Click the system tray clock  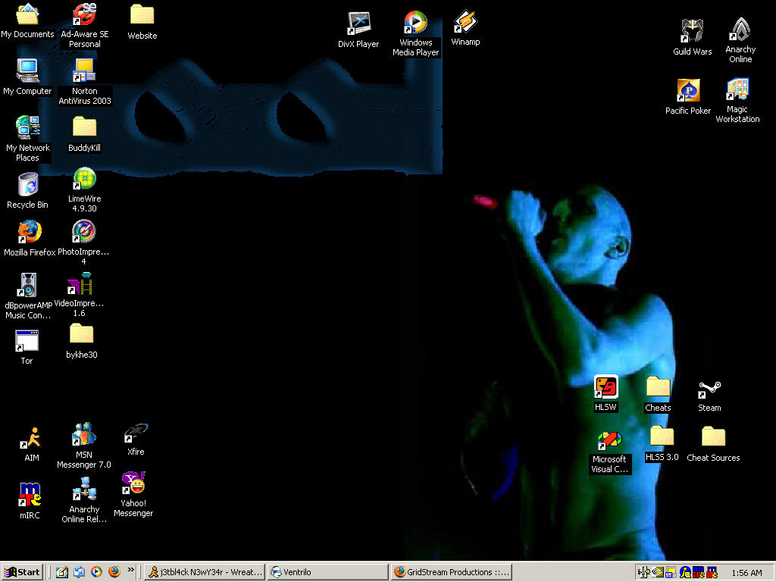[746, 573]
